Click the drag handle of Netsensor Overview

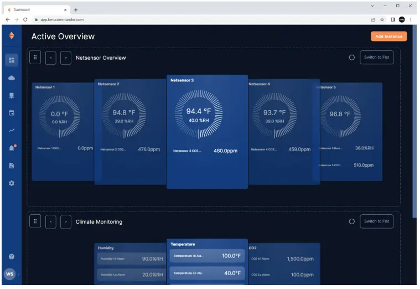pyautogui.click(x=35, y=58)
